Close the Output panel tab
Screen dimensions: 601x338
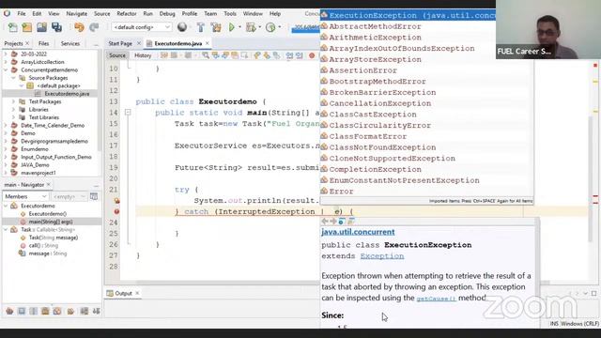pyautogui.click(x=137, y=293)
